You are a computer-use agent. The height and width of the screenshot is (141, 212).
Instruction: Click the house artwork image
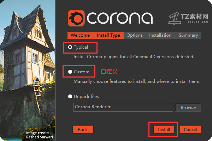pos(28,70)
